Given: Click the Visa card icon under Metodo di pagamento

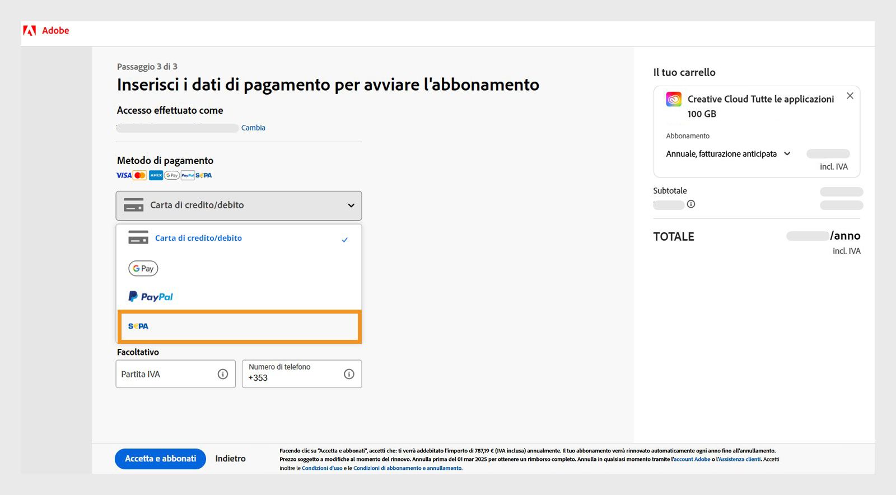Looking at the screenshot, I should tap(124, 175).
